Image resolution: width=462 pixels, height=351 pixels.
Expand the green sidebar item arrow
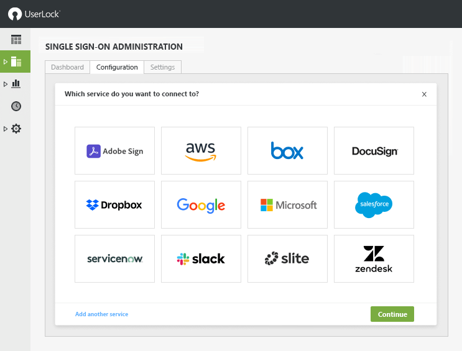6,62
